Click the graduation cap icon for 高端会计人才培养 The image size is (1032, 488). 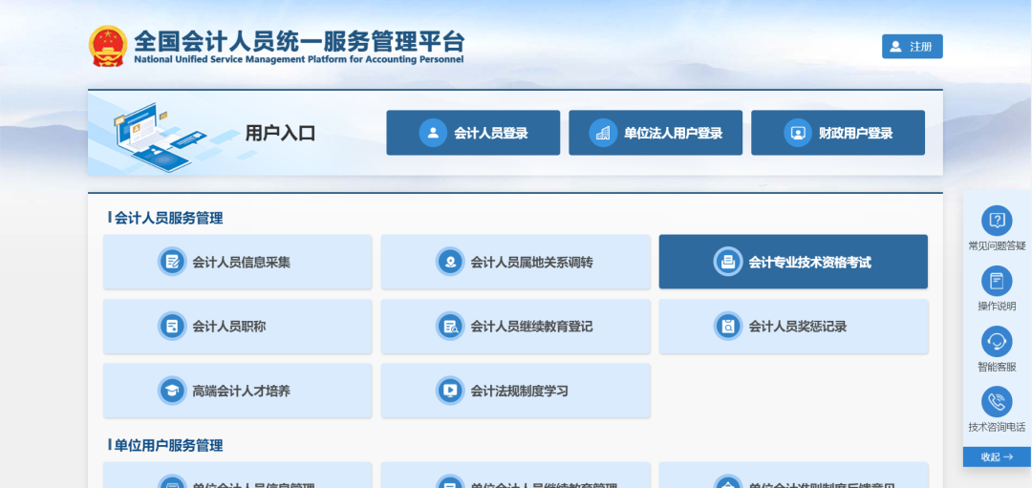click(172, 391)
